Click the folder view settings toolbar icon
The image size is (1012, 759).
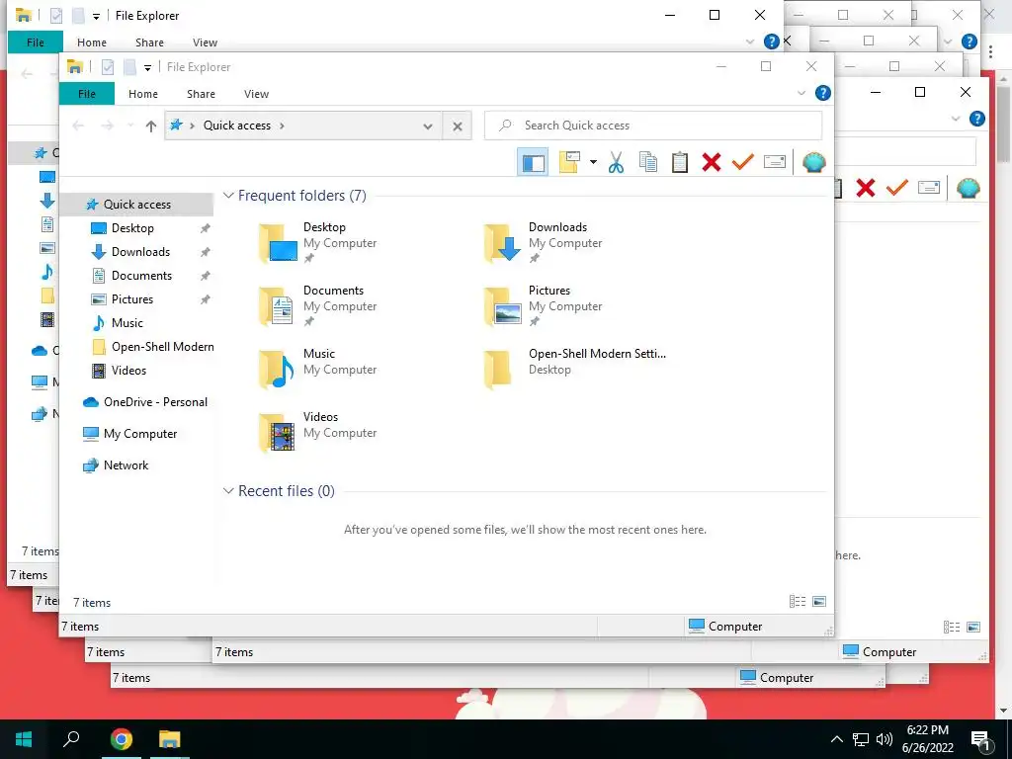pos(569,163)
